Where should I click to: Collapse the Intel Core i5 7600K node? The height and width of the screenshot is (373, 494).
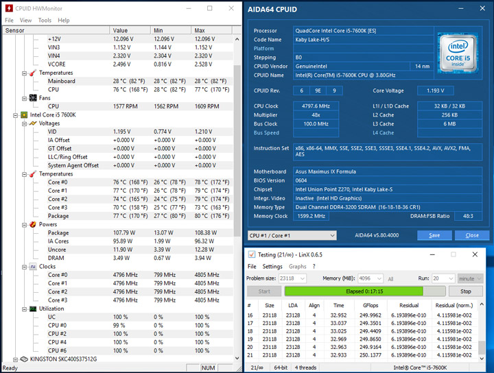coord(15,115)
